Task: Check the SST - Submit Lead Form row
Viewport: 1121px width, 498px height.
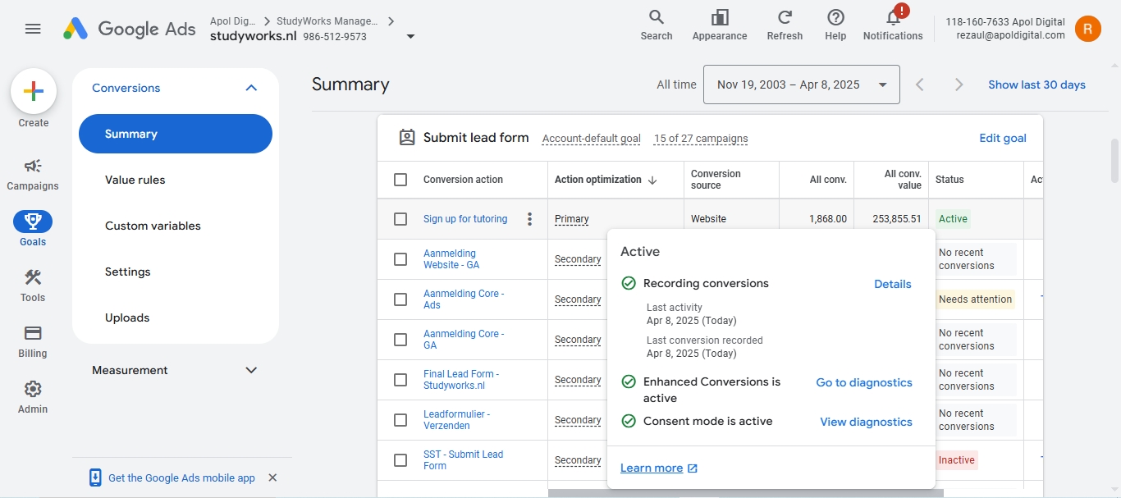Action: pyautogui.click(x=400, y=460)
